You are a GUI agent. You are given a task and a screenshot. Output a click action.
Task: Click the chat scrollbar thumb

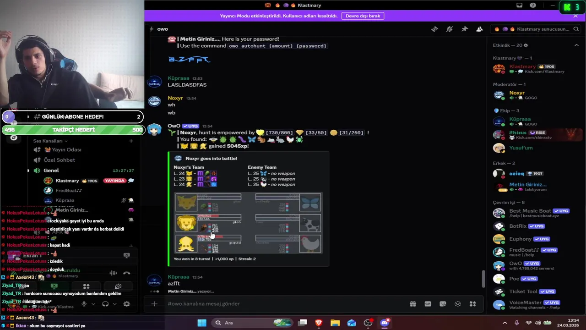tap(484, 279)
